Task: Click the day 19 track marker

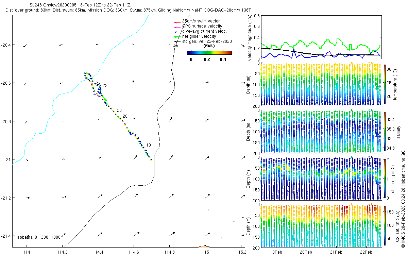Action: (149, 145)
